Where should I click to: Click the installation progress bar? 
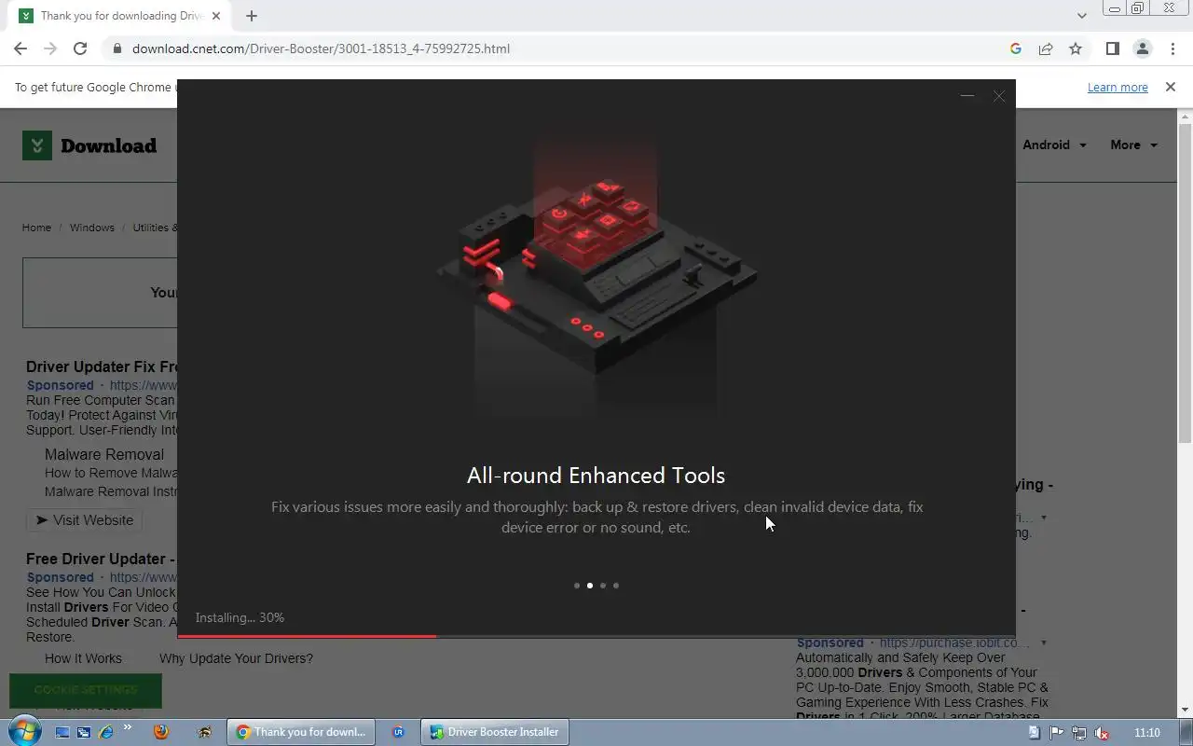click(596, 636)
